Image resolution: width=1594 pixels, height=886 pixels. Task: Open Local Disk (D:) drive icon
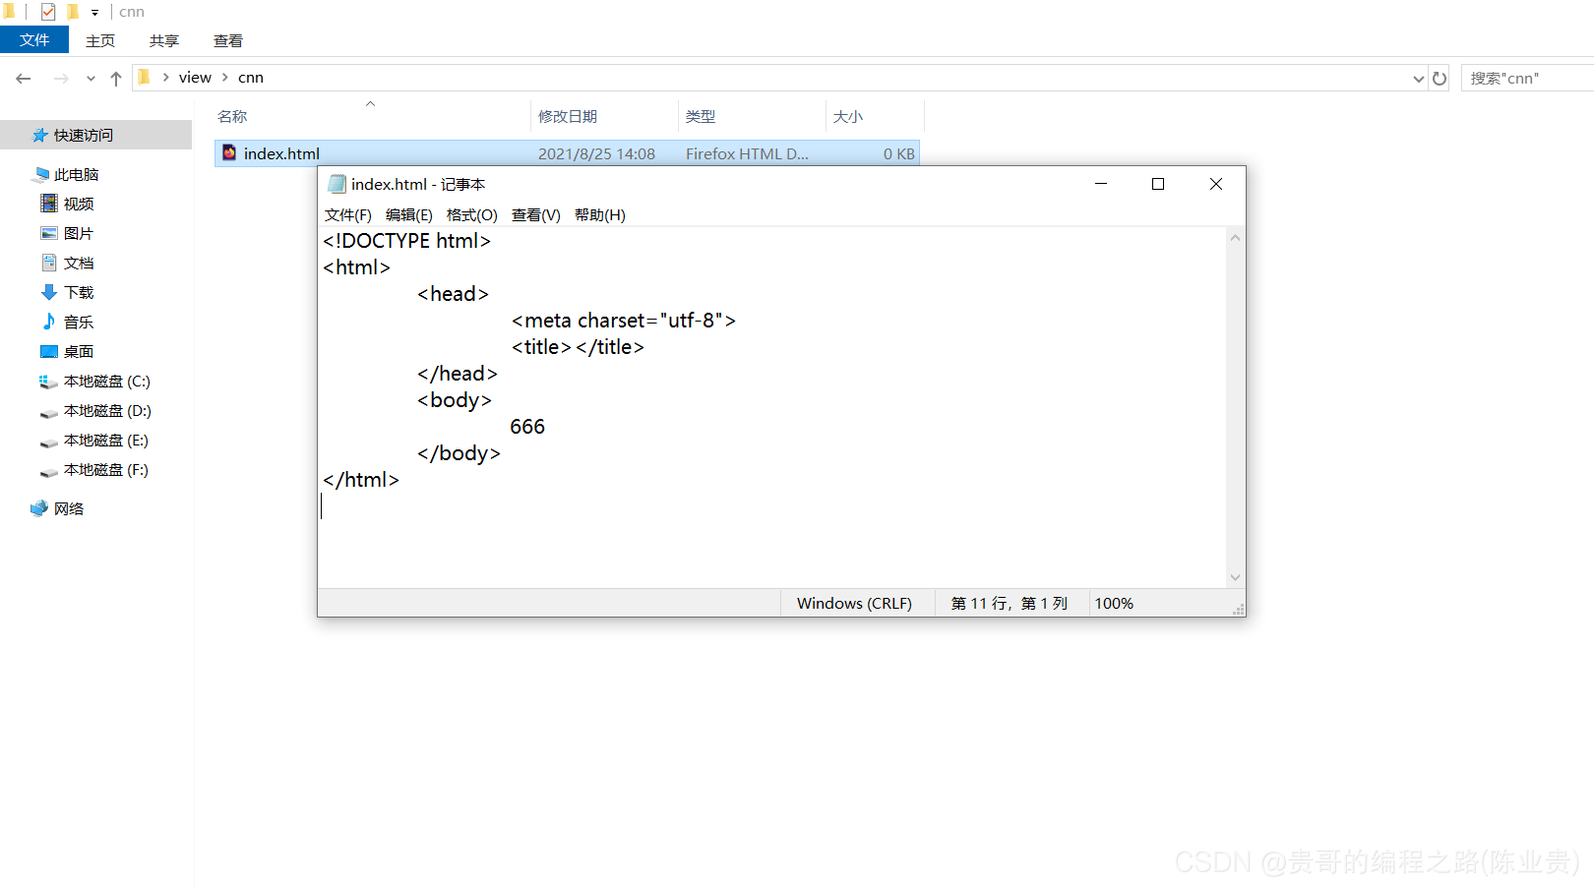(x=48, y=412)
